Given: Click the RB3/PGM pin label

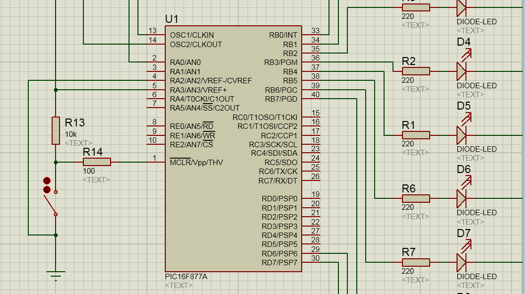Looking at the screenshot, I should click(281, 62).
